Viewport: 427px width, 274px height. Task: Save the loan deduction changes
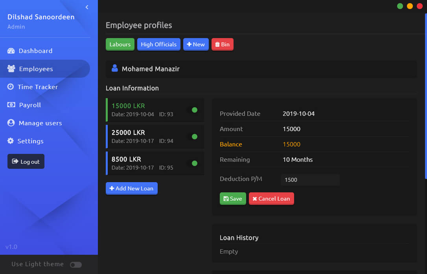coord(233,199)
